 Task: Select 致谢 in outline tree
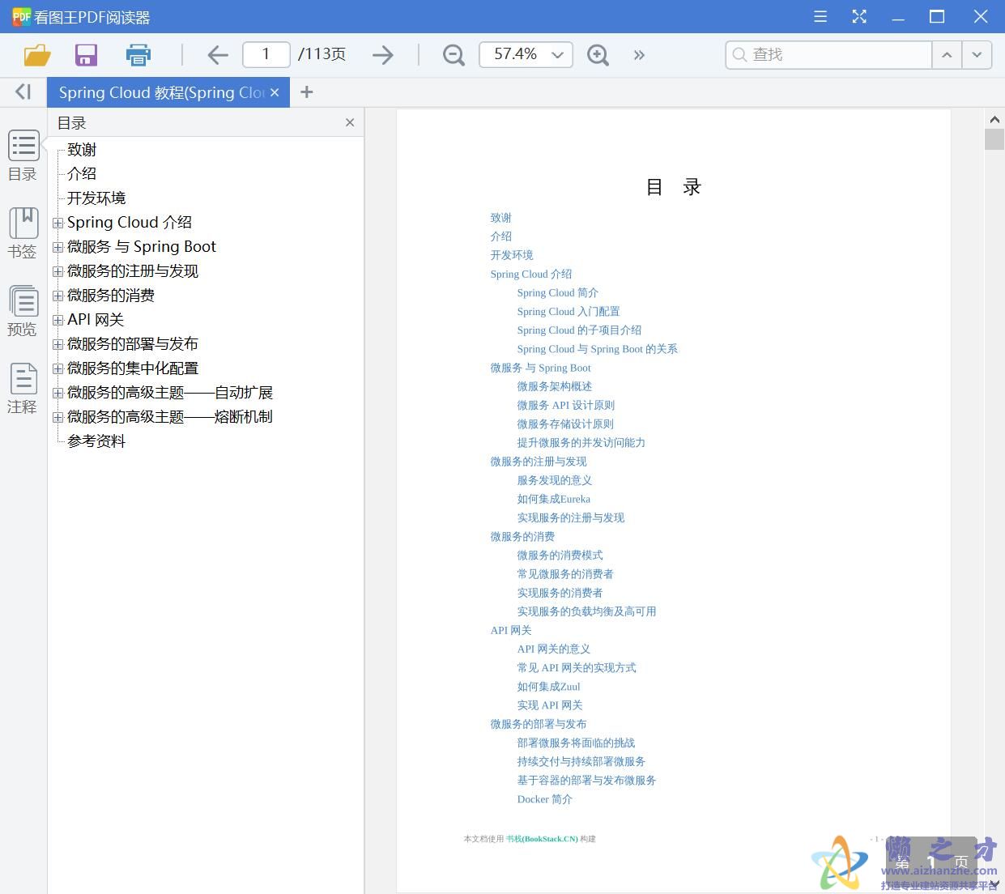(x=82, y=150)
